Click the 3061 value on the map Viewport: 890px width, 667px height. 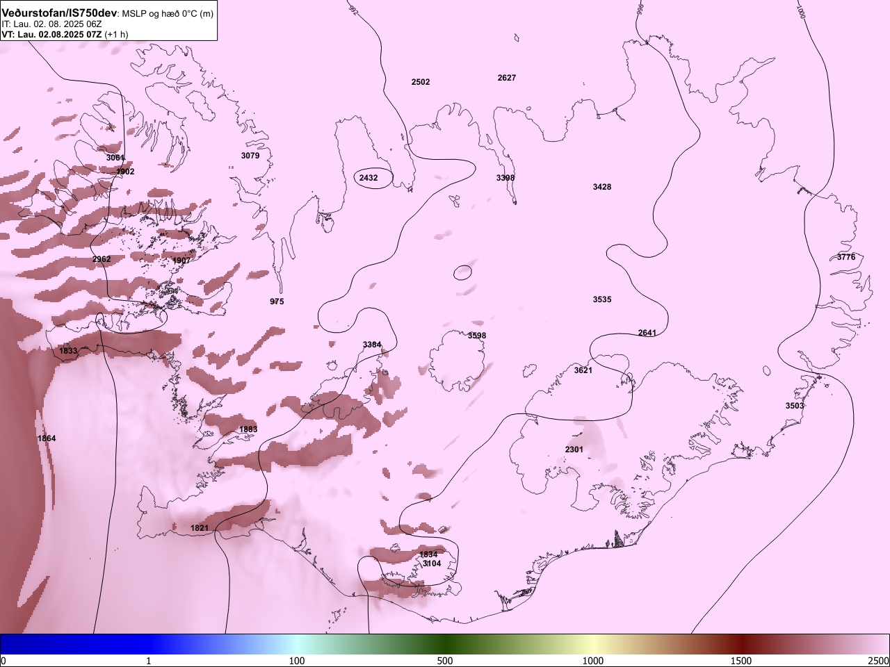[x=115, y=158]
